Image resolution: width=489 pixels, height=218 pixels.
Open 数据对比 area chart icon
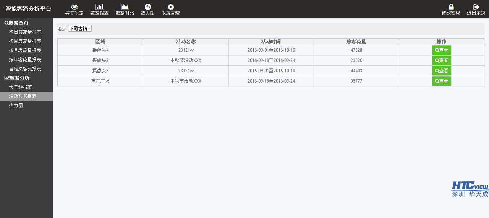(125, 7)
